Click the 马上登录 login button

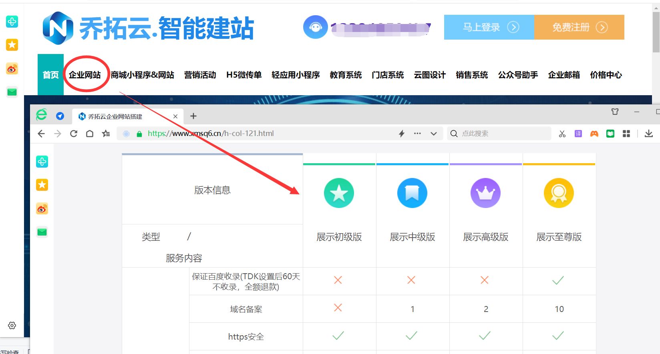pos(489,27)
